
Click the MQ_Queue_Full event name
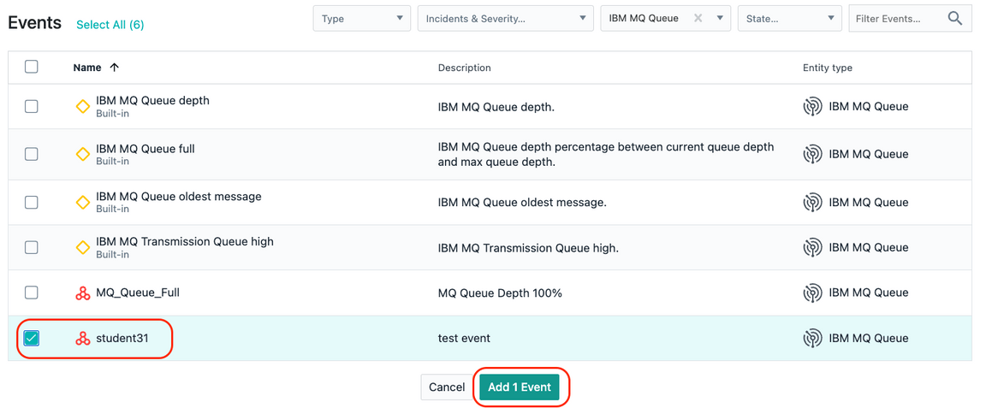pyautogui.click(x=138, y=293)
